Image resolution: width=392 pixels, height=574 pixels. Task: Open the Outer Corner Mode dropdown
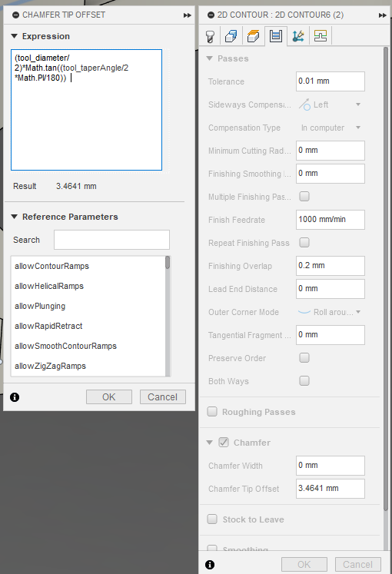pyautogui.click(x=331, y=312)
